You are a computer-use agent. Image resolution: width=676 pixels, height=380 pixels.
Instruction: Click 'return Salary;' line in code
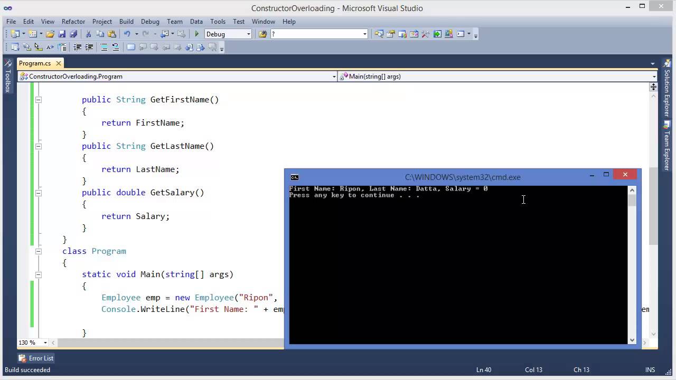click(136, 216)
